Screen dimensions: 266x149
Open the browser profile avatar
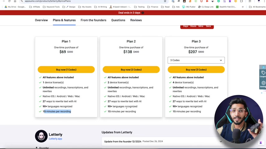coord(259,1)
